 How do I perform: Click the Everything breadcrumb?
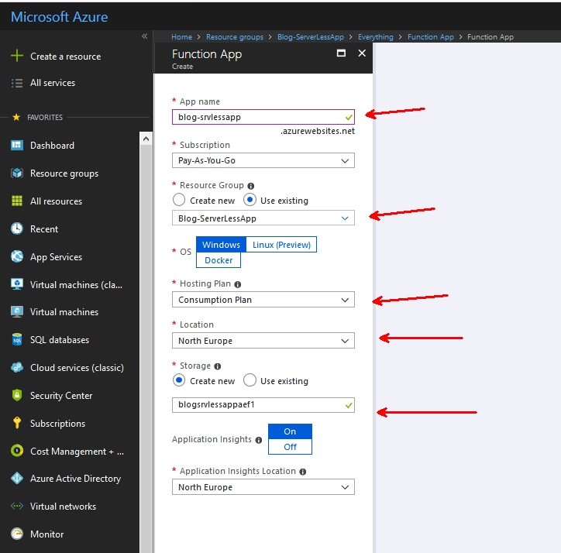point(375,37)
